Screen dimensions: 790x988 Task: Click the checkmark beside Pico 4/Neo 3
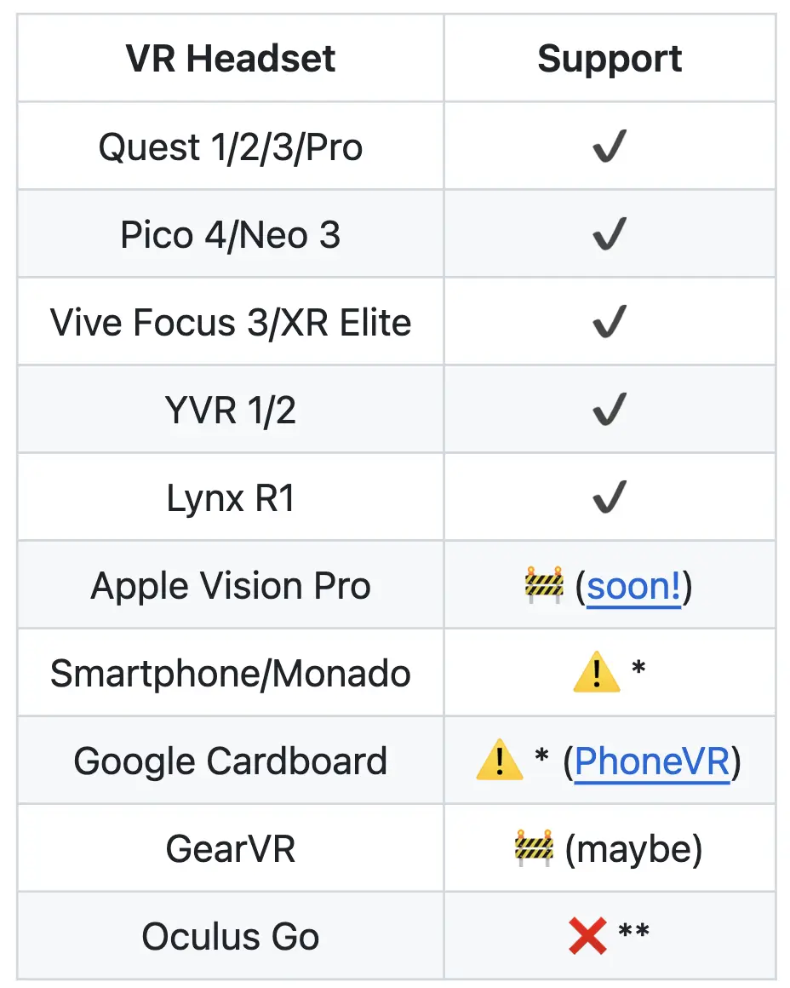[x=610, y=234]
